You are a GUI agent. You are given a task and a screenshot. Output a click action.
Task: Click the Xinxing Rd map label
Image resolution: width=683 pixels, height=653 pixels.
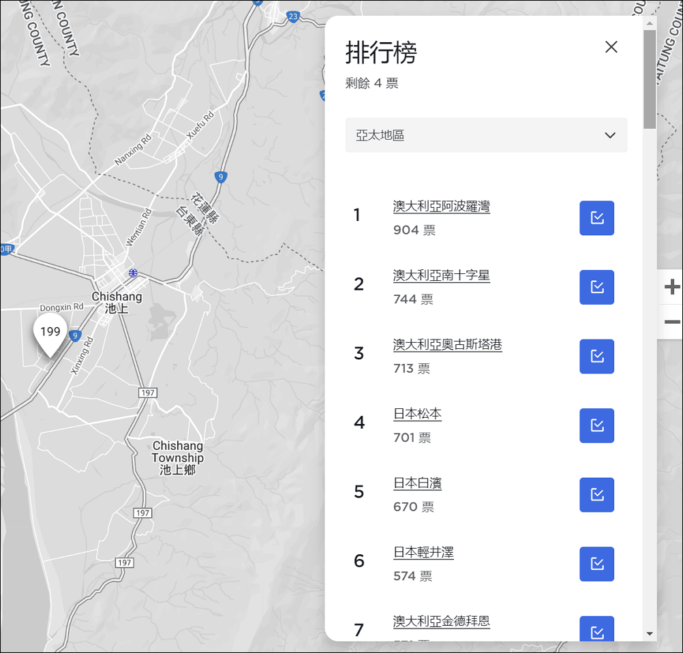[82, 355]
